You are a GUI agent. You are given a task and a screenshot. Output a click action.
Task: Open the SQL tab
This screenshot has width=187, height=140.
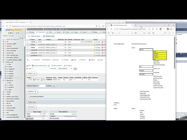pos(49,32)
